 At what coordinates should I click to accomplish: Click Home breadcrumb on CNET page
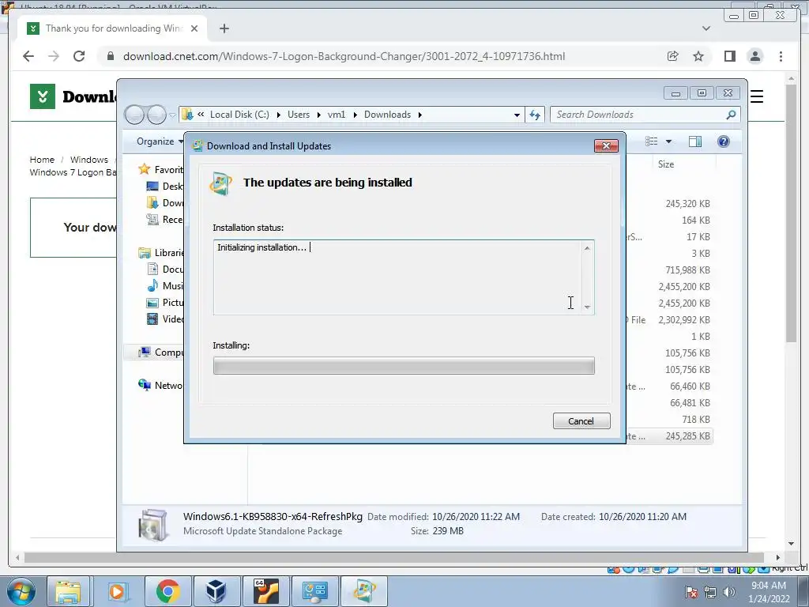(x=42, y=160)
